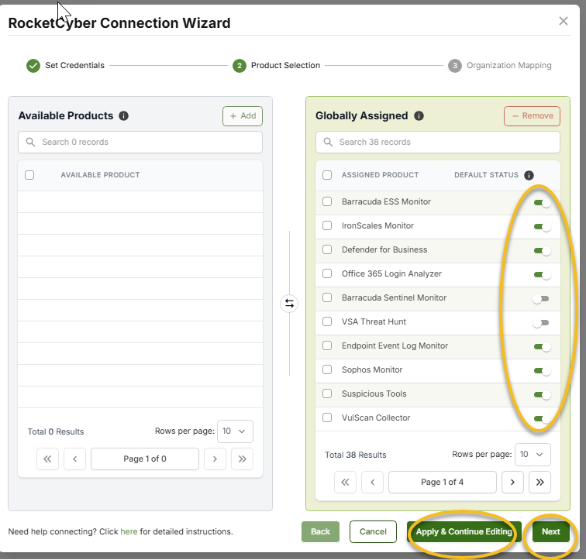Open the Page 1 of 4 selector
This screenshot has width=586, height=560.
[x=443, y=482]
